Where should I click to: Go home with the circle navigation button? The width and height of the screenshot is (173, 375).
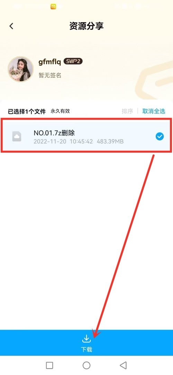point(86,365)
